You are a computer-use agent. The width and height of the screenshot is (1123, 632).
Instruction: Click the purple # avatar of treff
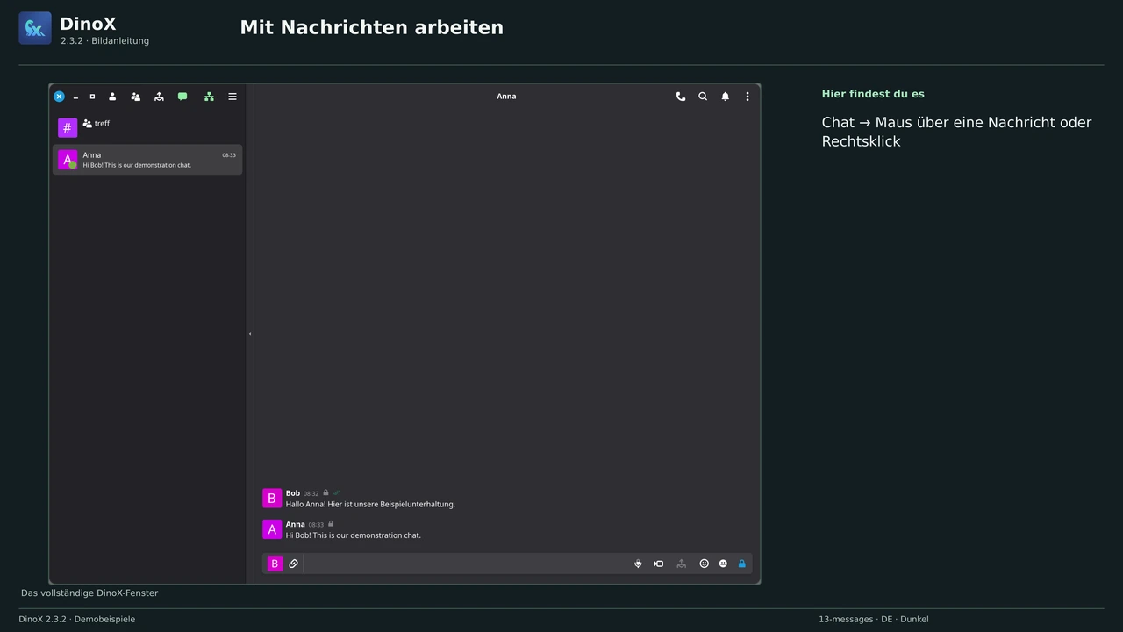pos(68,128)
